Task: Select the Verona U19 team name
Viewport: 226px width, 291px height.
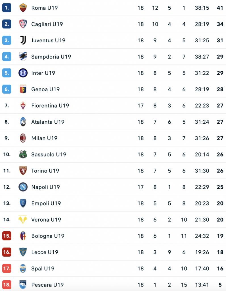Action: pyautogui.click(x=46, y=220)
